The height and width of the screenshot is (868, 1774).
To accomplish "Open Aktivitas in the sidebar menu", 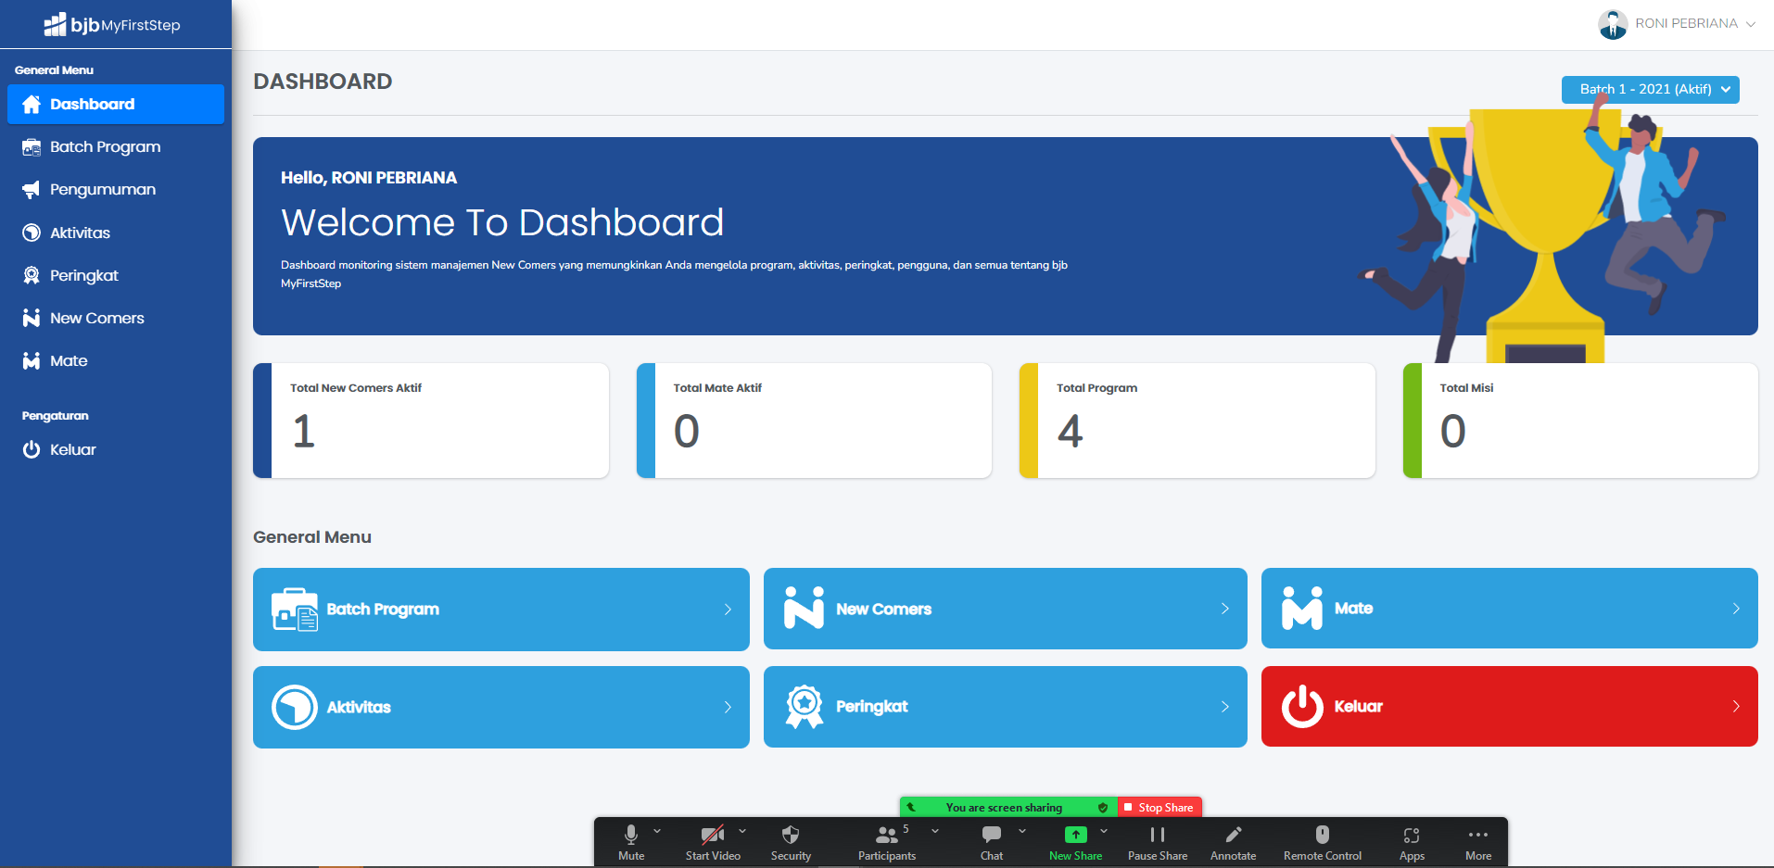I will point(116,233).
